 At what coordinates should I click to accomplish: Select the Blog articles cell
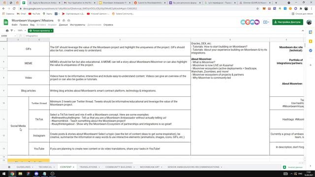(29, 90)
